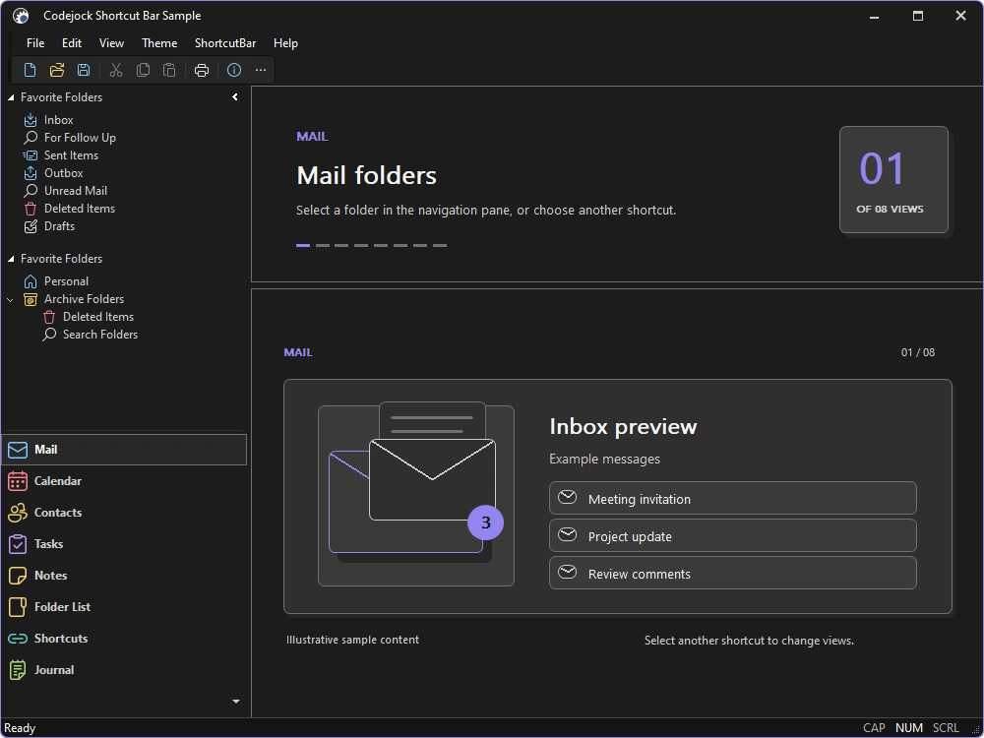Image resolution: width=984 pixels, height=738 pixels.
Task: Click the Search Folders magnifier icon
Action: pyautogui.click(x=49, y=335)
